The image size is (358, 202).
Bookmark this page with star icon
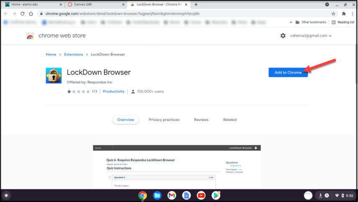tap(333, 13)
